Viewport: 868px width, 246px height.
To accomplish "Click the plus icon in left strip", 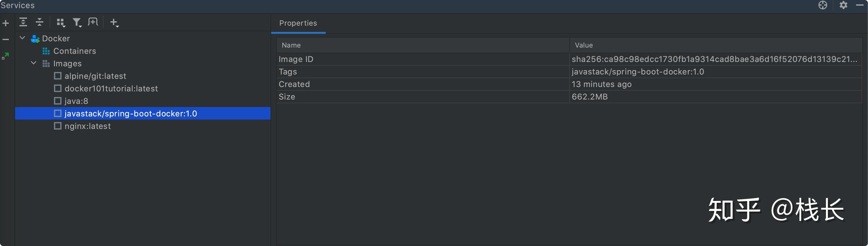I will click(x=6, y=23).
